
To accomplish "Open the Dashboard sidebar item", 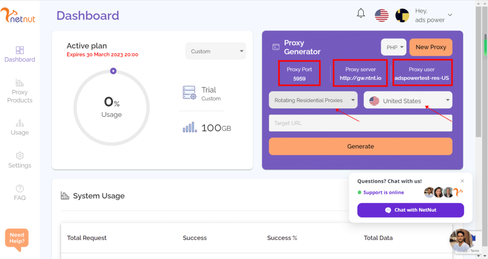I will click(x=20, y=54).
